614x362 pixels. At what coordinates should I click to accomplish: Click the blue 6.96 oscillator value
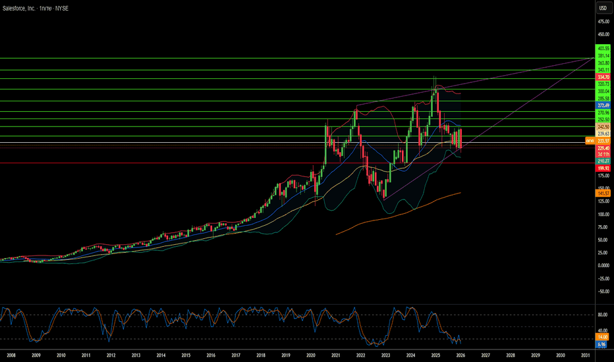(601, 344)
